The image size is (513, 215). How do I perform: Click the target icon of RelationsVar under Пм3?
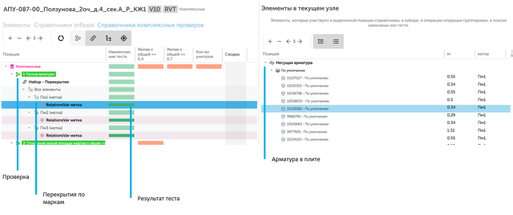click(x=42, y=136)
